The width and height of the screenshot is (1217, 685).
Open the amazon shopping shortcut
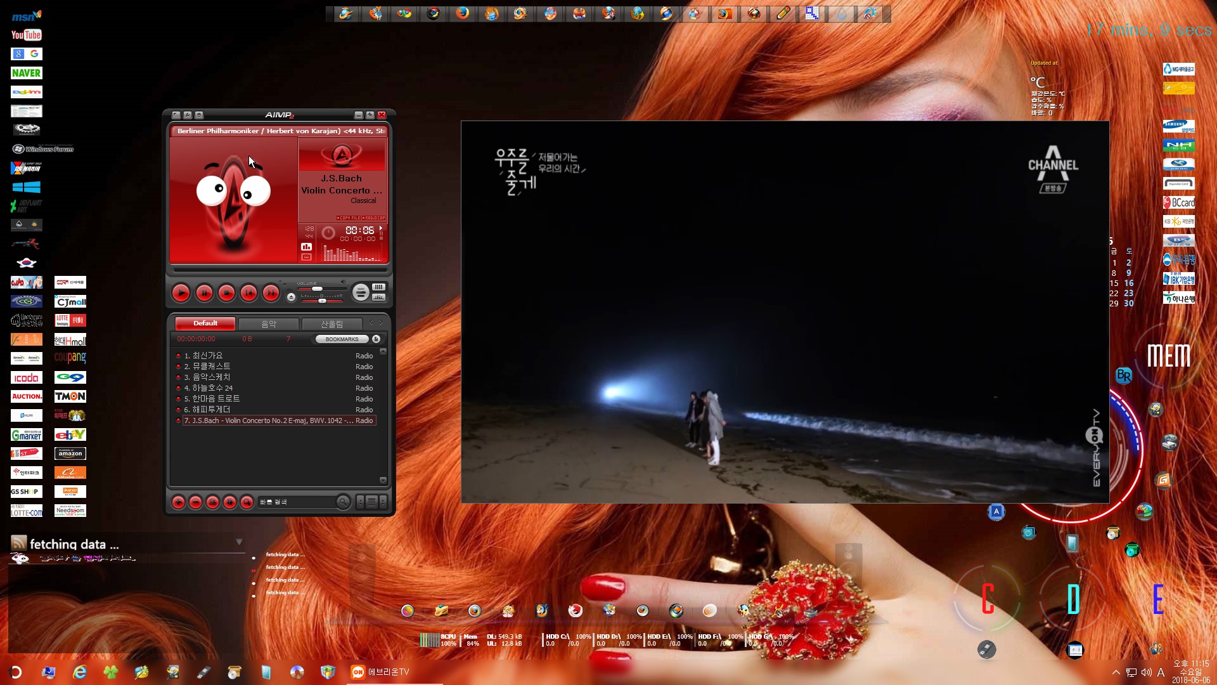(x=70, y=453)
